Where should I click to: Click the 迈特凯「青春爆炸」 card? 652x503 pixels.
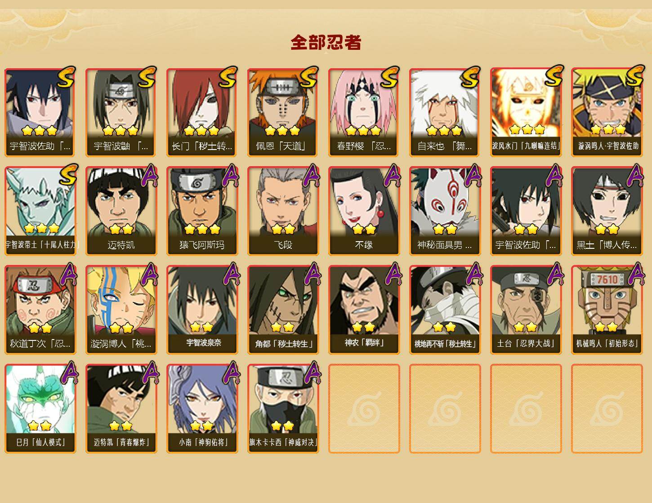coord(121,409)
